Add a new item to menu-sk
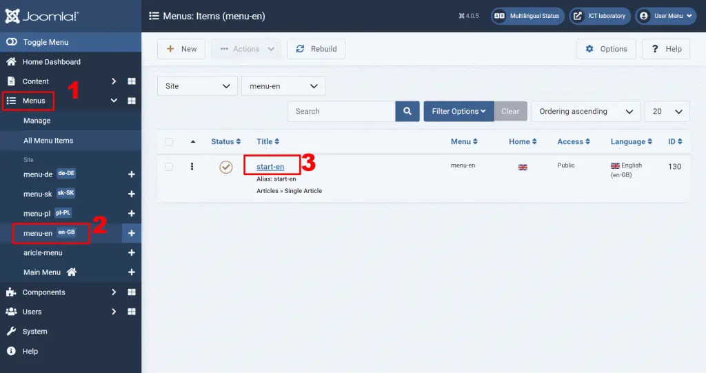 pyautogui.click(x=132, y=194)
